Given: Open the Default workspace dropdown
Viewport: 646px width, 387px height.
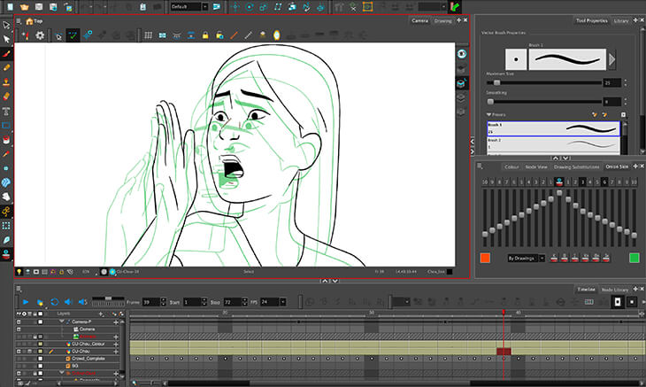Looking at the screenshot, I should click(189, 6).
